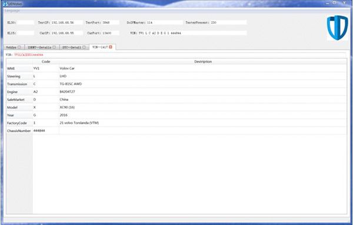Close the VIN--1417 tab with red icon
The width and height of the screenshot is (353, 225).
pyautogui.click(x=111, y=47)
